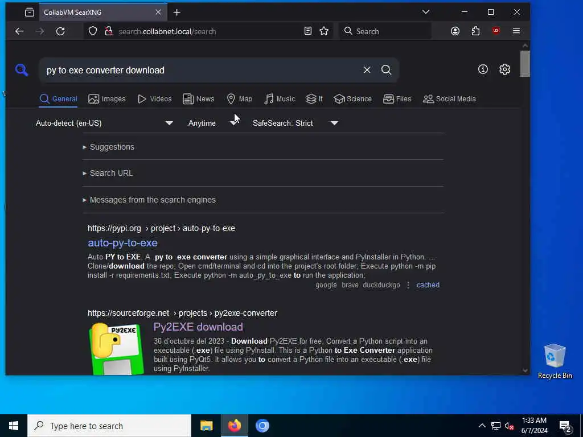Switch to the Science category tab
This screenshot has width=583, height=437.
point(352,99)
